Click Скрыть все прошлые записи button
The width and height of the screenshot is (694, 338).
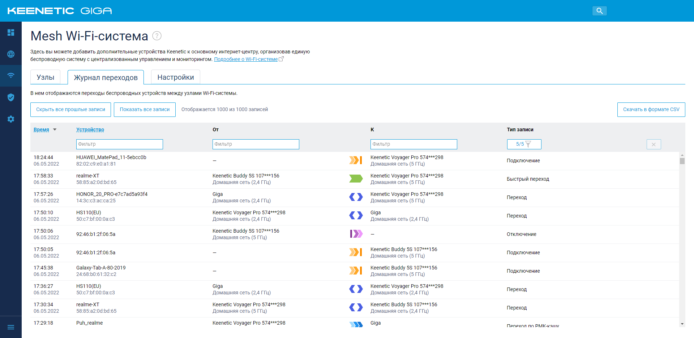pos(70,110)
